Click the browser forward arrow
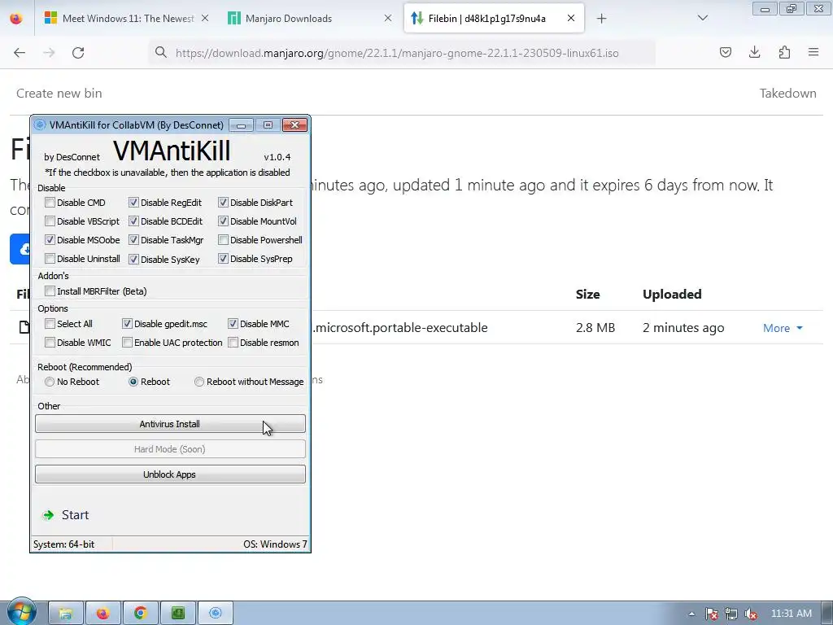This screenshot has height=625, width=833. pos(49,53)
